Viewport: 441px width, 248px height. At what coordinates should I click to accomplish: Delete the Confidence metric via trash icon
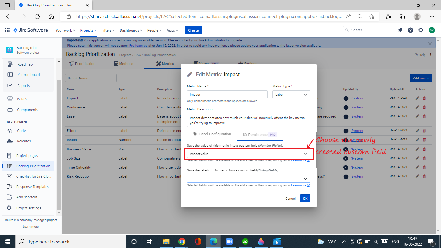(424, 107)
